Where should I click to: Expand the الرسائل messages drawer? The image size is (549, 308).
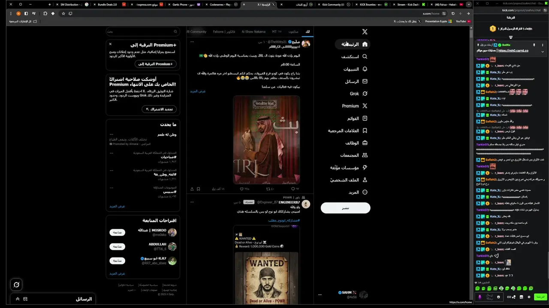point(17,299)
